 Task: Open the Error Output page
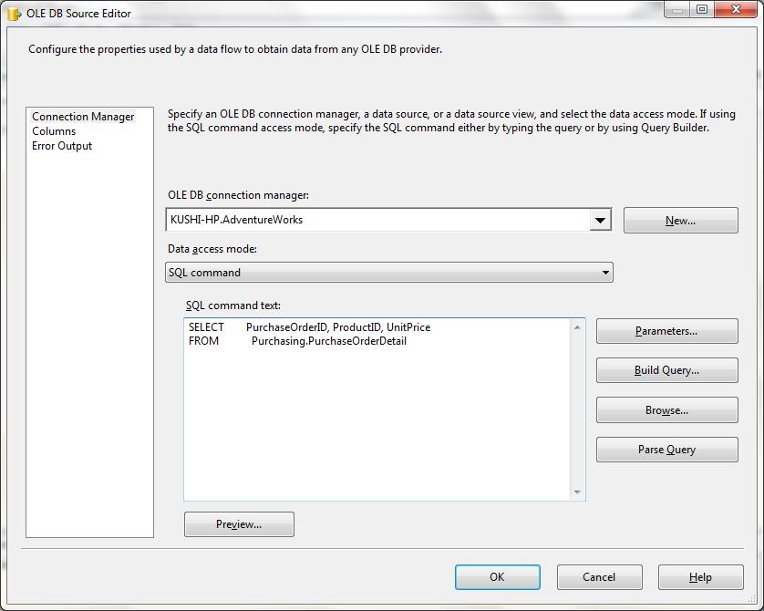62,146
